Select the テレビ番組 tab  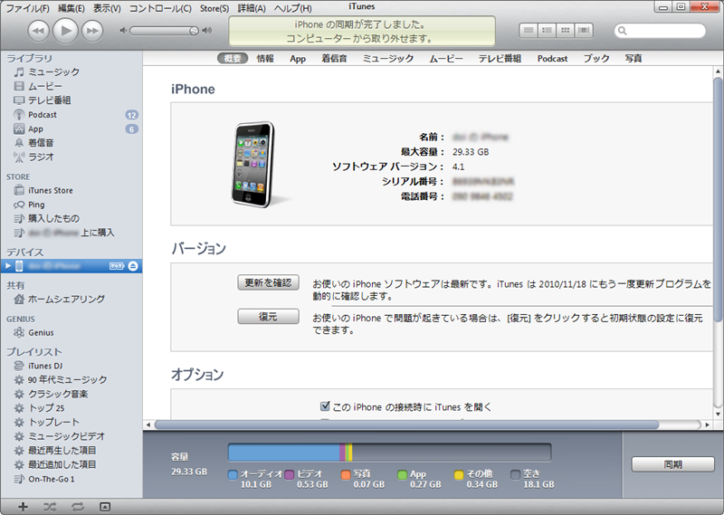[x=500, y=59]
